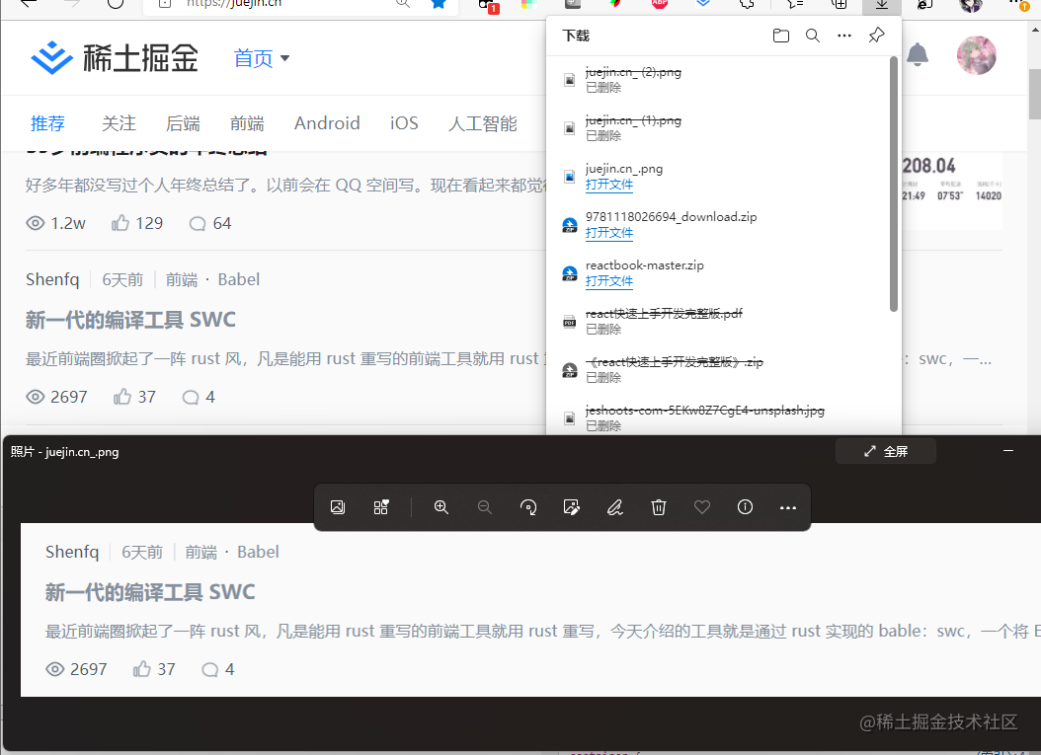Click the 全屏 fullscreen button
This screenshot has width=1041, height=755.
(x=886, y=451)
